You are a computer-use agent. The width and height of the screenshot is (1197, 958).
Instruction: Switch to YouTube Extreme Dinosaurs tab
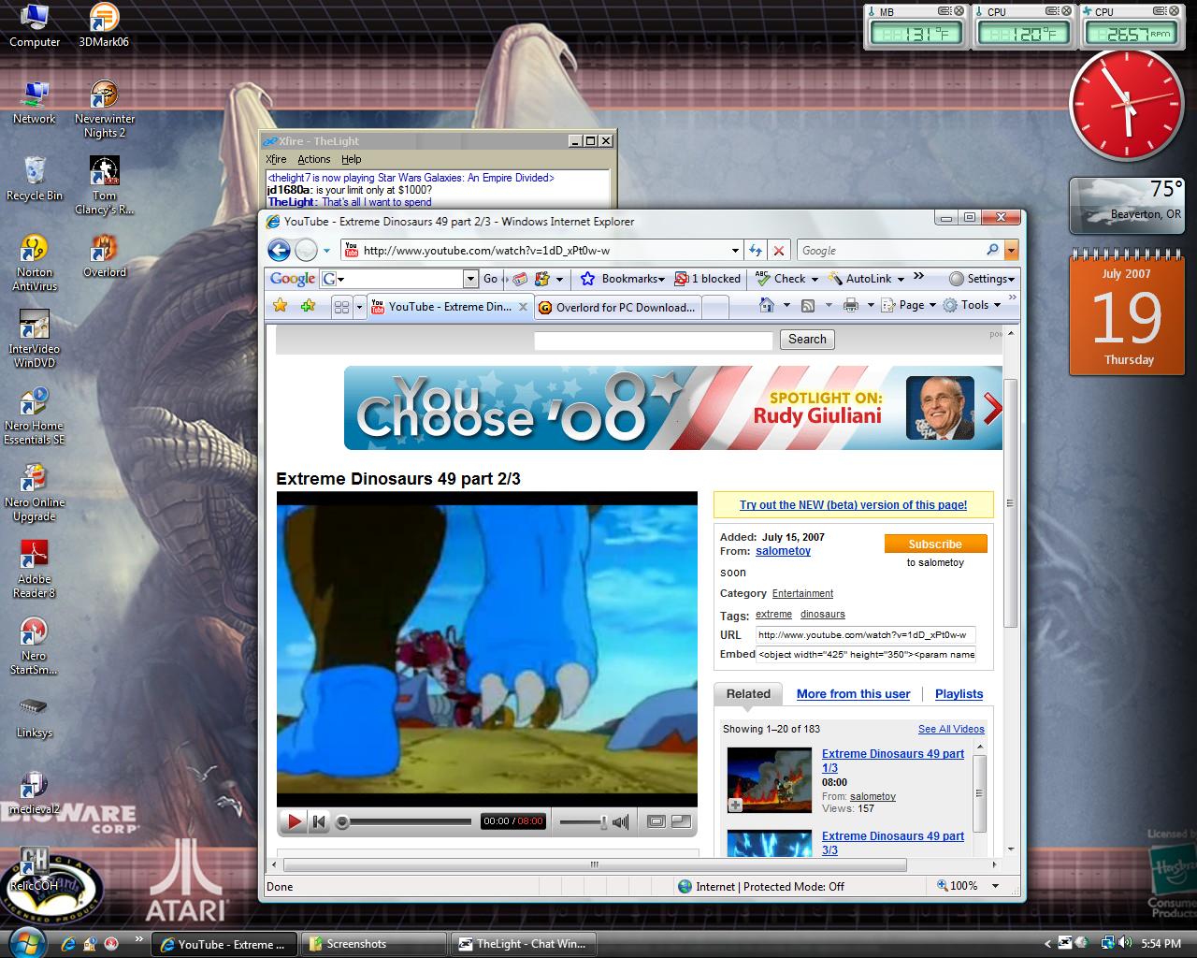click(450, 307)
